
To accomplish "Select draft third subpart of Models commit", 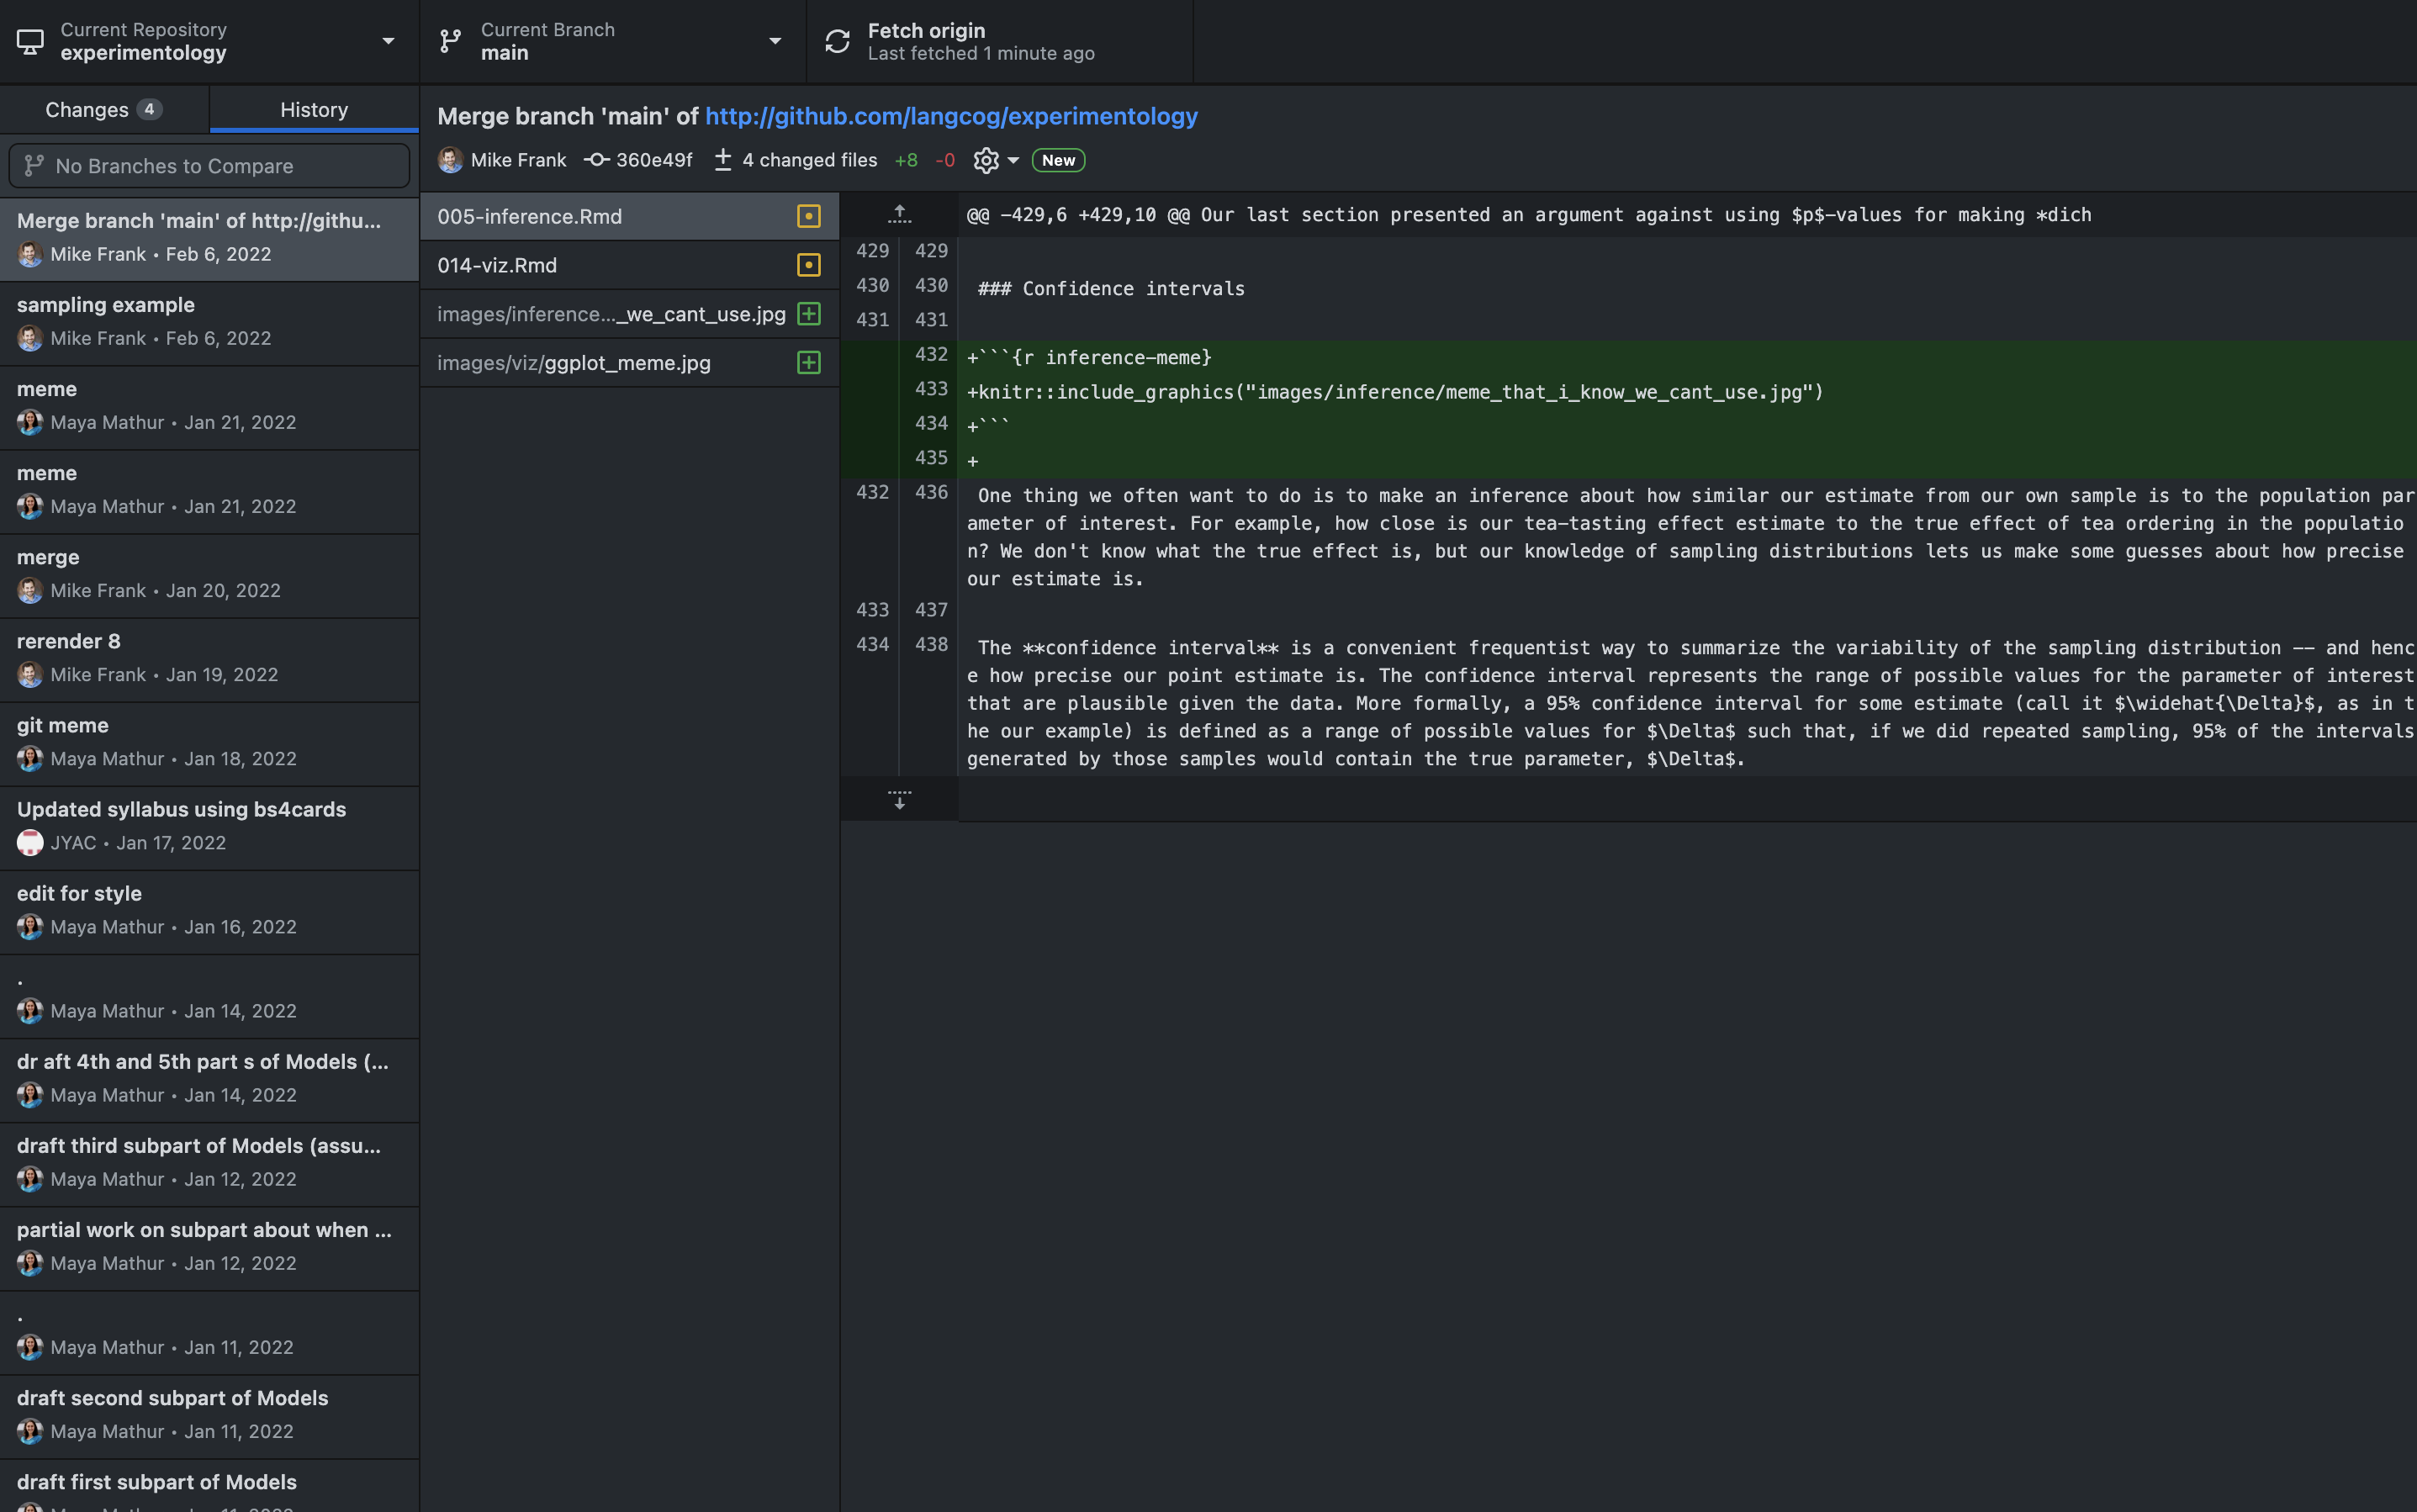I will tap(209, 1162).
